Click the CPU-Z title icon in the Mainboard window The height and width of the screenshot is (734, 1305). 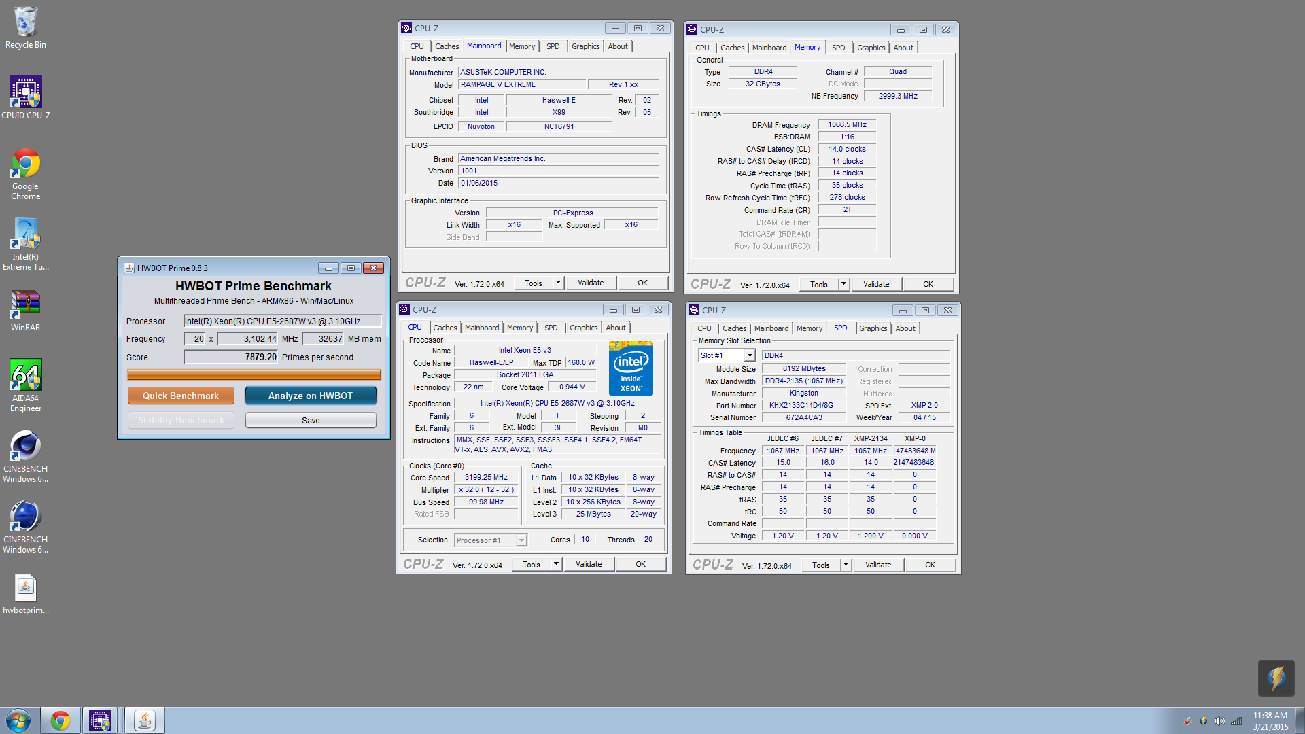coord(406,28)
